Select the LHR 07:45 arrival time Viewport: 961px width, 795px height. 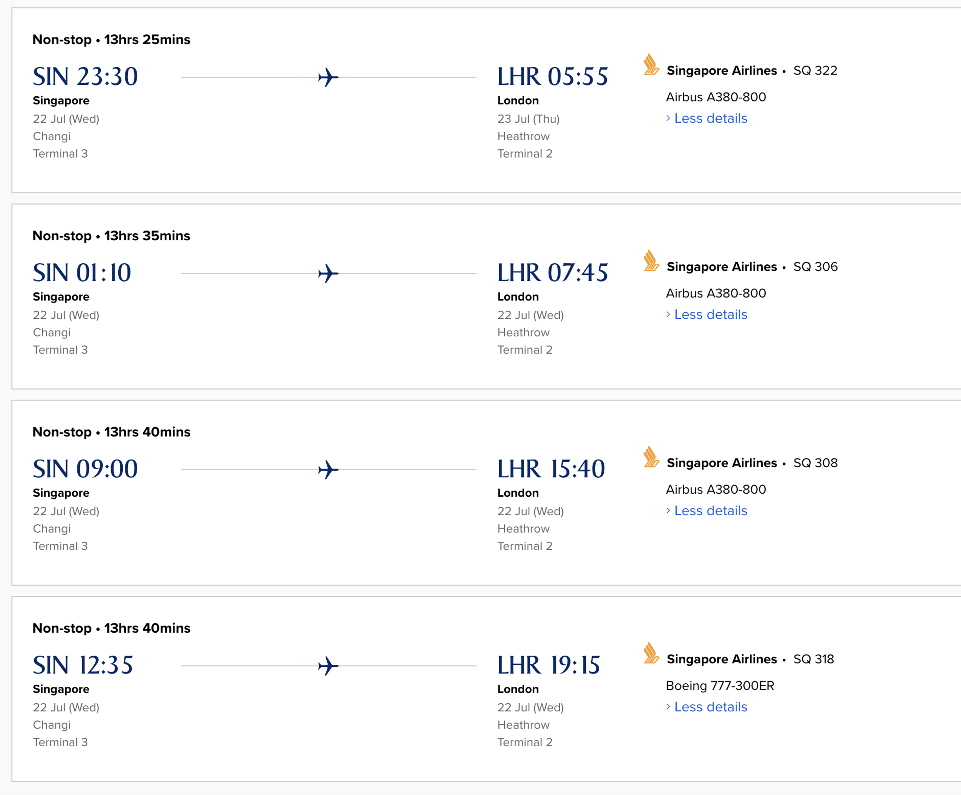[552, 273]
